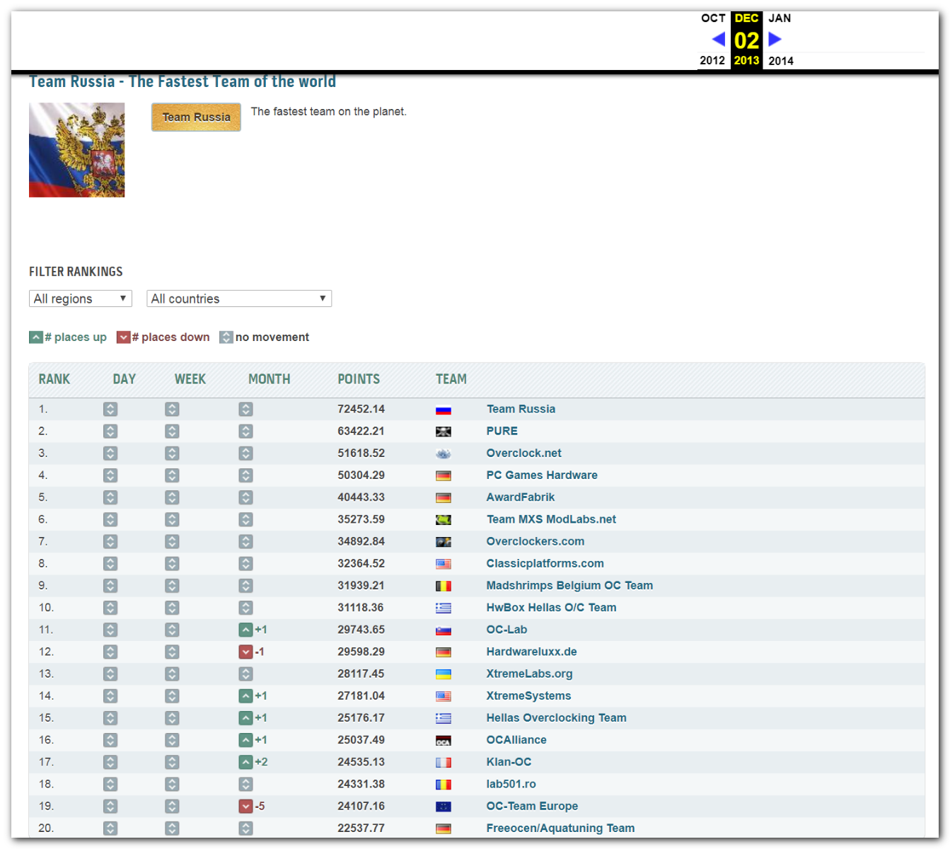Sort by TEAM column header
This screenshot has width=950, height=849.
point(451,379)
